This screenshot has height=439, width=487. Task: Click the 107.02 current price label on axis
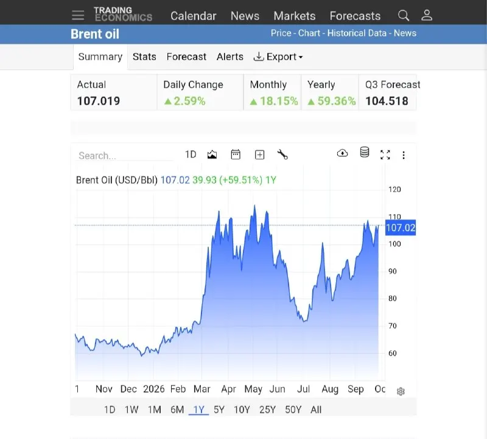pos(401,228)
